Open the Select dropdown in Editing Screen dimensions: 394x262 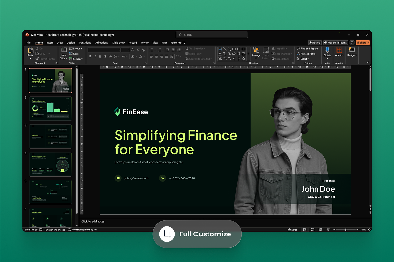[302, 59]
